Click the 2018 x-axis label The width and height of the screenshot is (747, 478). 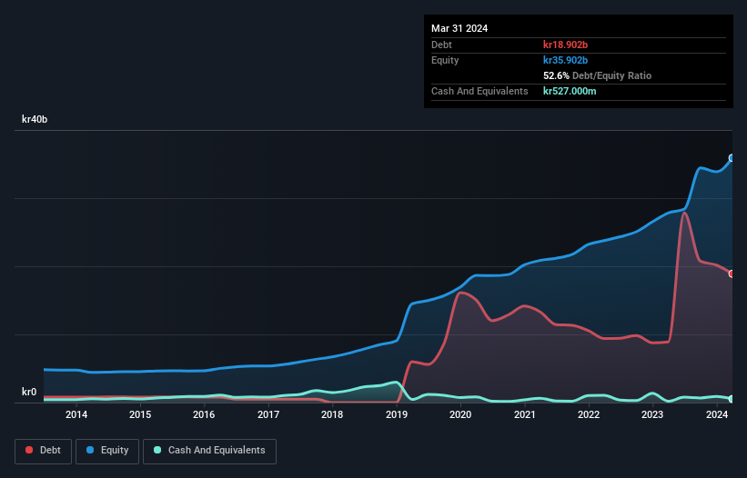pyautogui.click(x=332, y=414)
